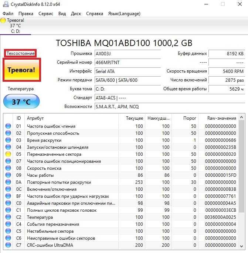Click the CrystalDiskInfo app icon in title bar
This screenshot has height=253, width=248.
6,4
